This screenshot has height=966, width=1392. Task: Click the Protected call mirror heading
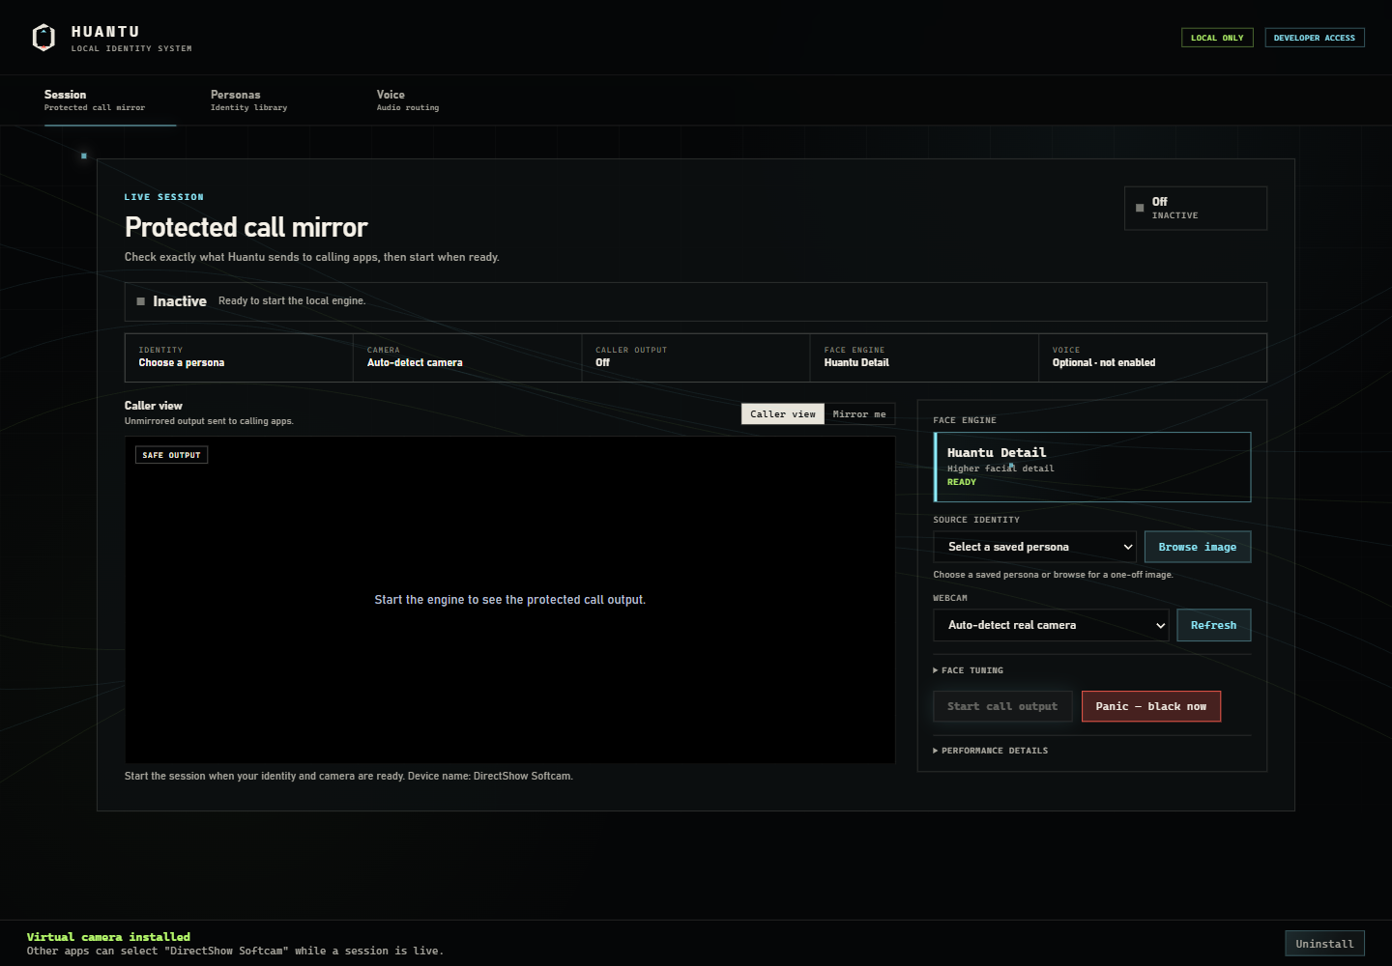click(x=246, y=227)
